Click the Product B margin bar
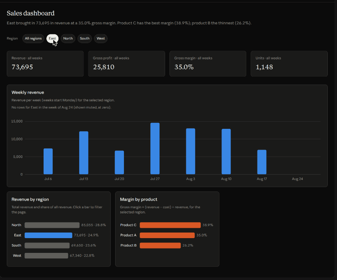 tap(160, 245)
